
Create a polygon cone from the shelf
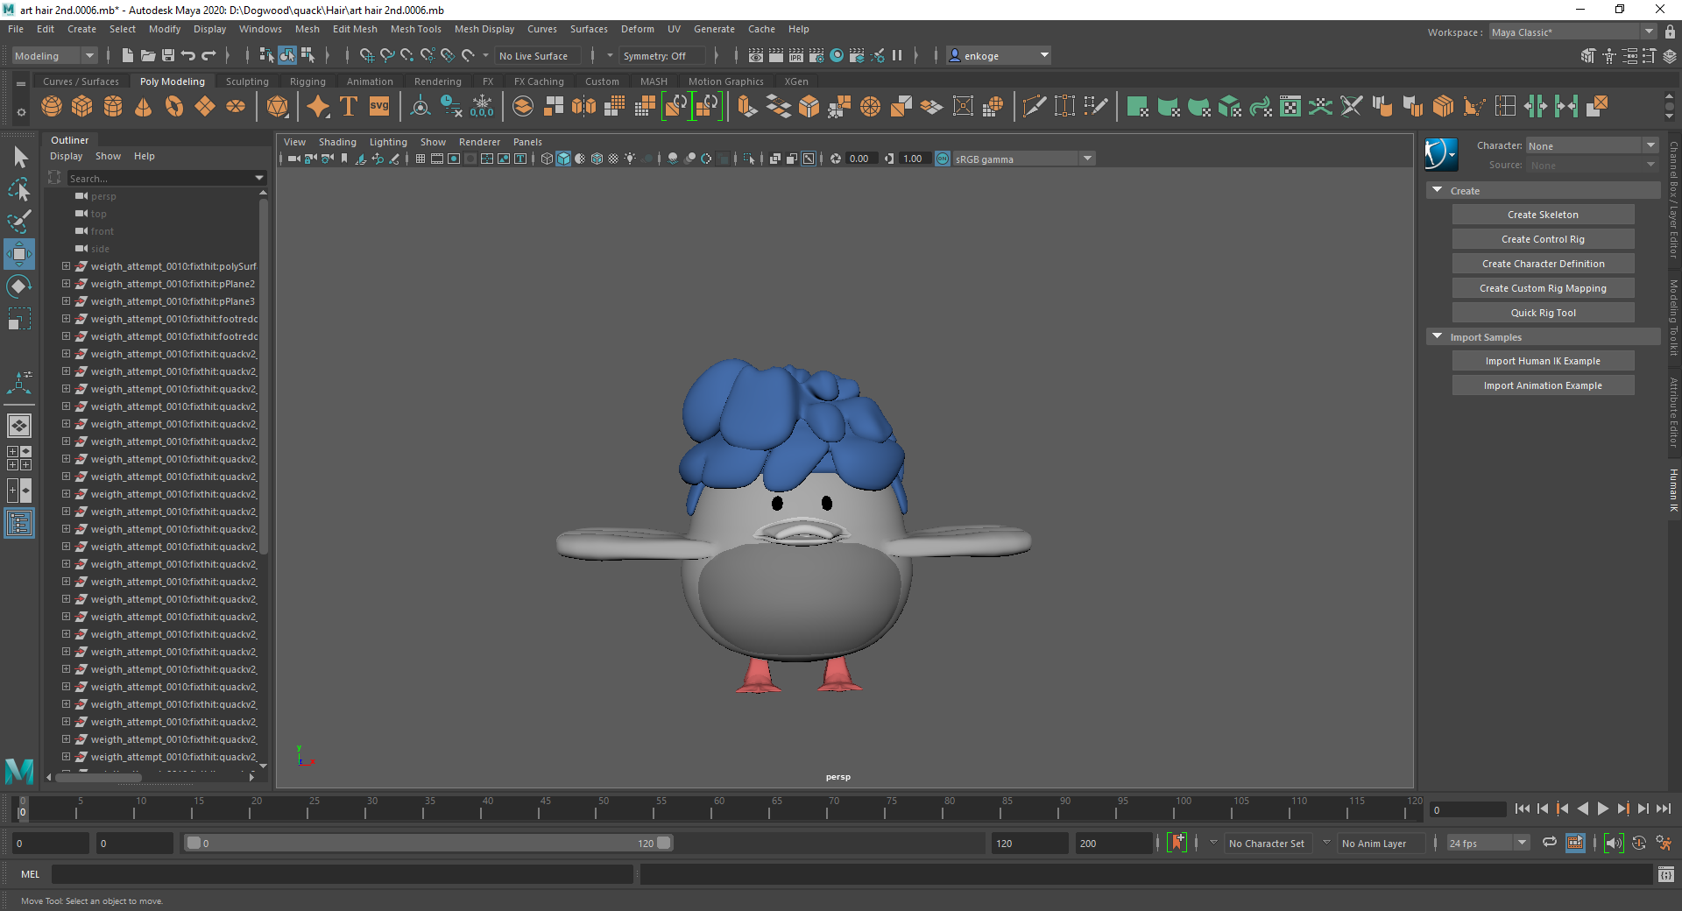[x=144, y=107]
